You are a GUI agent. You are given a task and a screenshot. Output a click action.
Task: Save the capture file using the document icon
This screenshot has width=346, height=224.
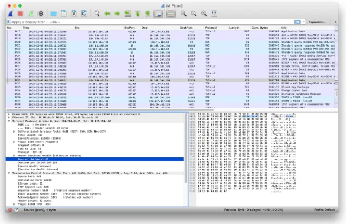(x=64, y=14)
